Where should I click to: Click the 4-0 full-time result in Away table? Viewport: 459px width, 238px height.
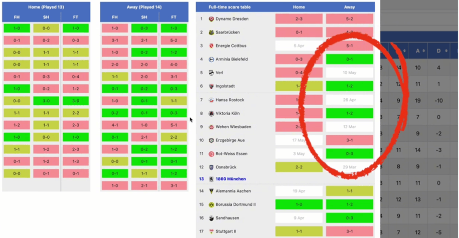(174, 64)
